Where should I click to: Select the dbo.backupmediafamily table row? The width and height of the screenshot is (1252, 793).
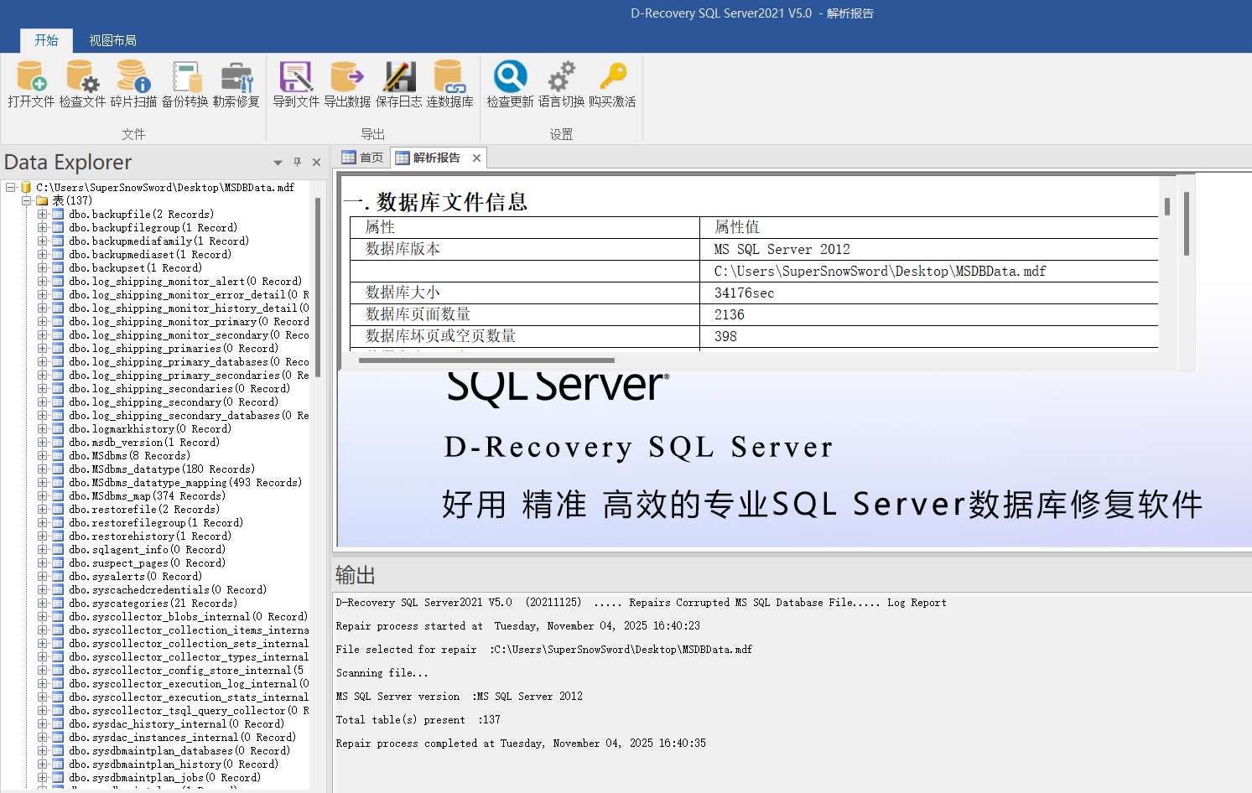(159, 241)
